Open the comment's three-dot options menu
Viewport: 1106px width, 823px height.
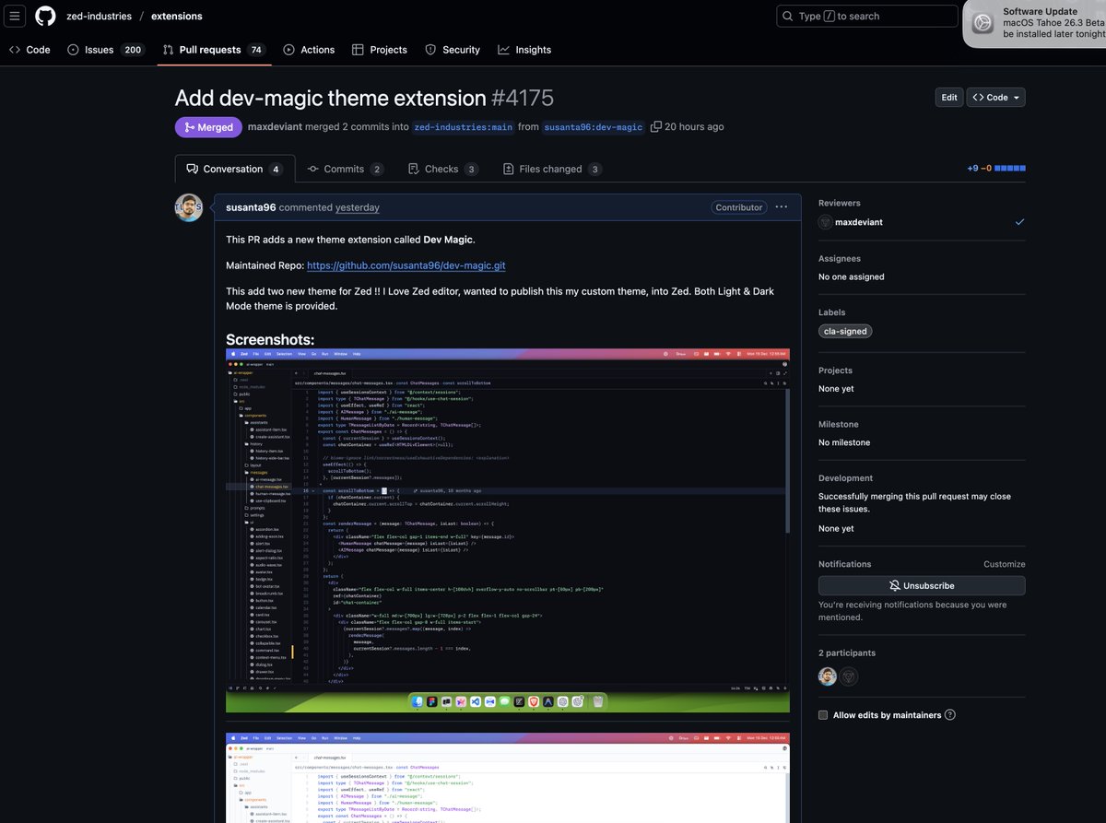click(x=782, y=207)
